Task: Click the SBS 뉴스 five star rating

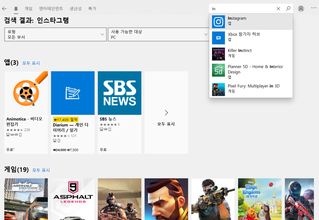Action: [x=110, y=125]
